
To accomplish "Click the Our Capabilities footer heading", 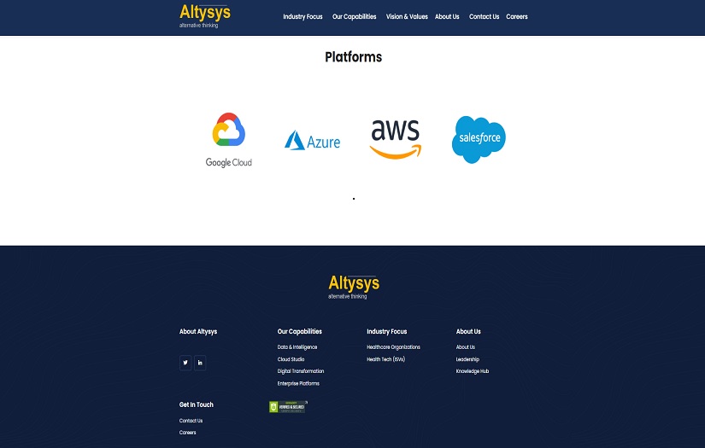I will [x=299, y=331].
